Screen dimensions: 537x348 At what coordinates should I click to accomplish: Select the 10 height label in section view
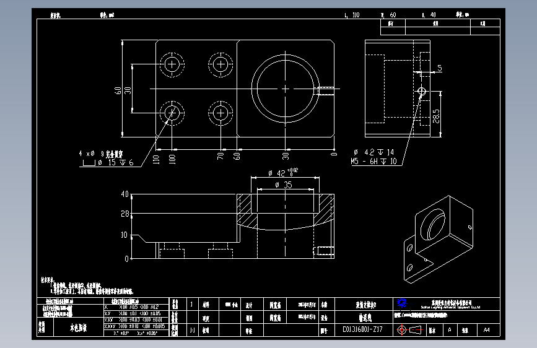(x=124, y=235)
